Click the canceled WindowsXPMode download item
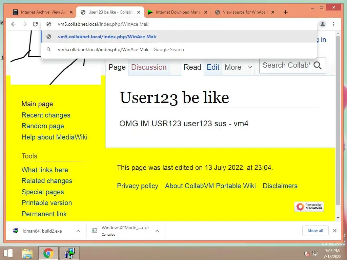This screenshot has width=347, height=260. (122, 231)
